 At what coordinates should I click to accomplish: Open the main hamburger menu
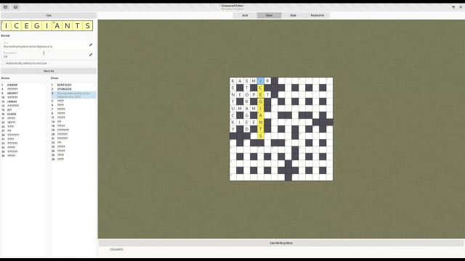pos(453,7)
